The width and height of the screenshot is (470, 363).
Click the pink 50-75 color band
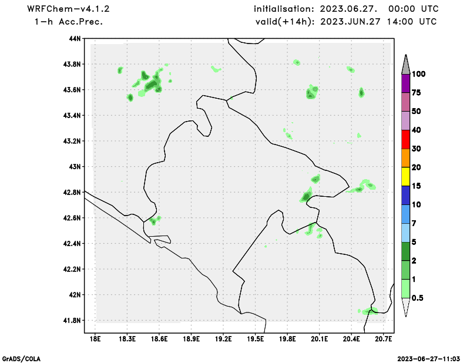tap(405, 102)
